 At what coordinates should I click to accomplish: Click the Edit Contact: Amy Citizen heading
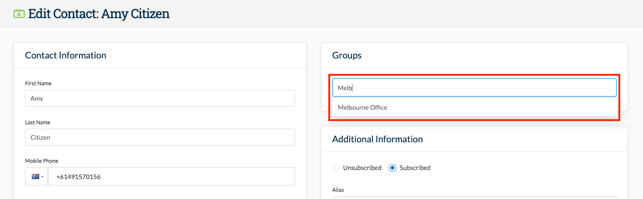tap(99, 14)
